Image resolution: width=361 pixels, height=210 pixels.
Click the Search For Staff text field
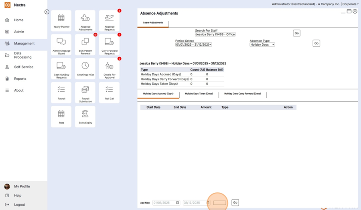click(x=215, y=34)
